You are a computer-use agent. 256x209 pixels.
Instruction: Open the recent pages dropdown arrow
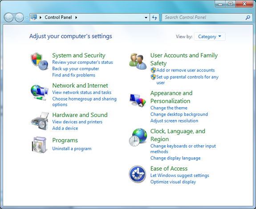pos(27,17)
